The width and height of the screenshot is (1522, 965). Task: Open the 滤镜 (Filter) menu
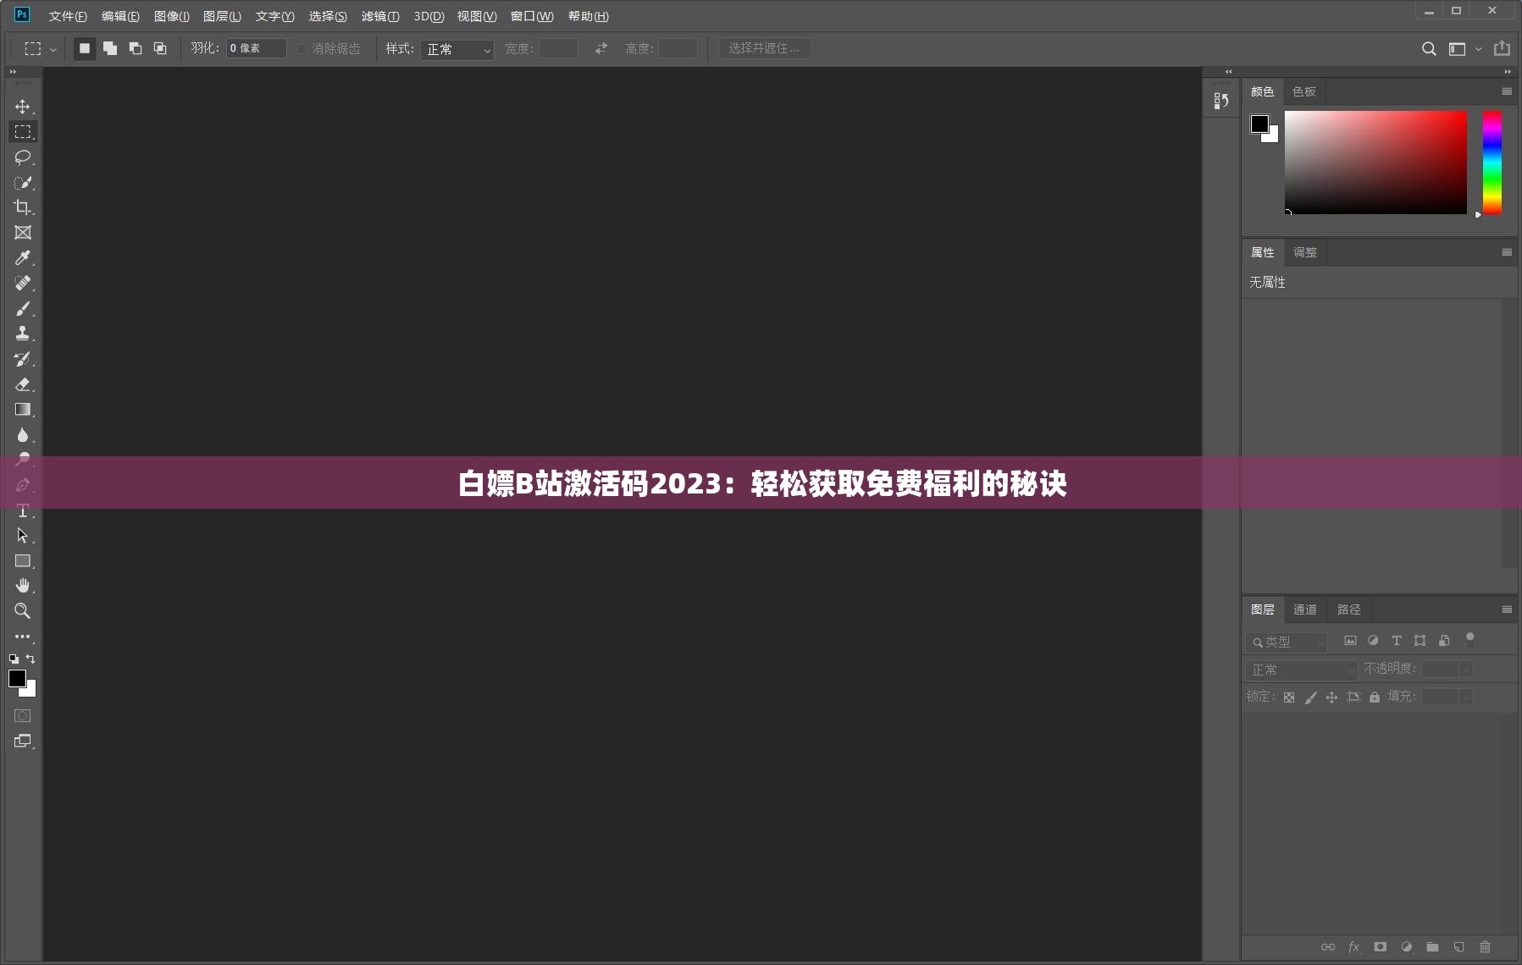(x=379, y=16)
